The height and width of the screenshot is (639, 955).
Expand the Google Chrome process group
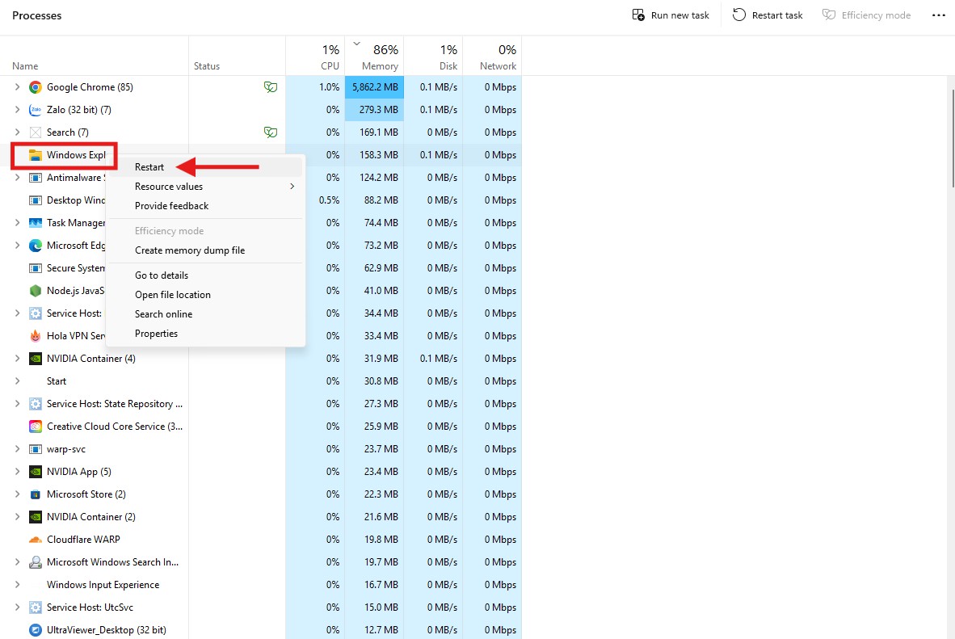click(x=18, y=87)
